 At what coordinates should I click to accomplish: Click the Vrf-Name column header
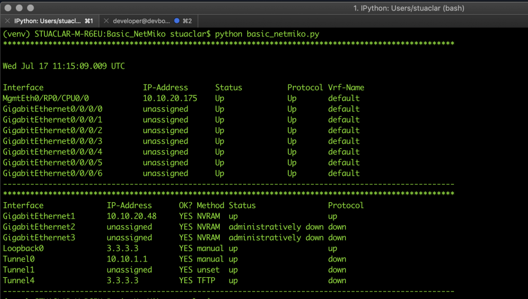tap(346, 87)
